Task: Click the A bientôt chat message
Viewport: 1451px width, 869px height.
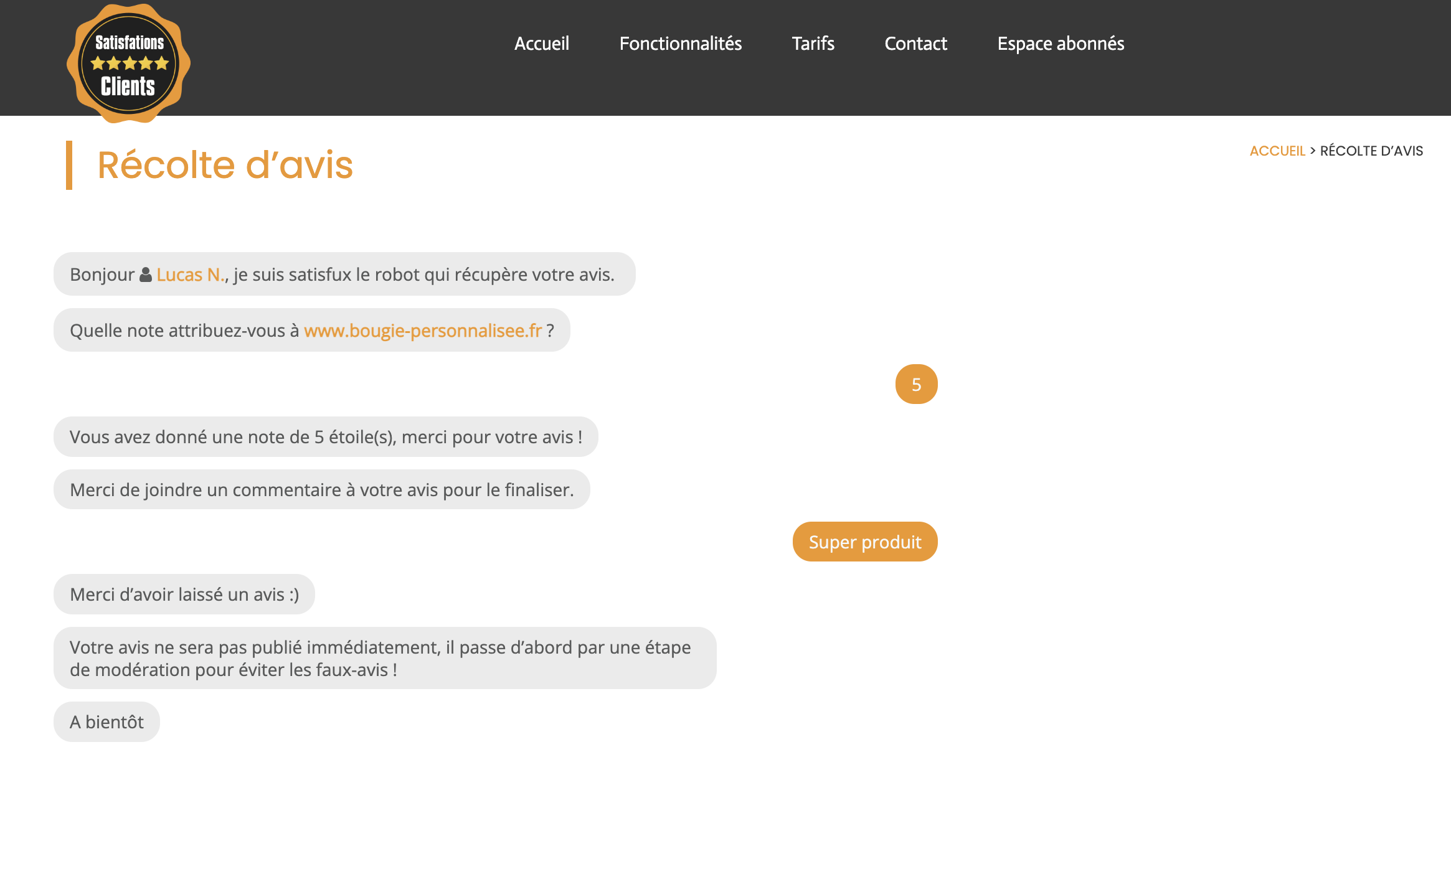Action: tap(106, 721)
